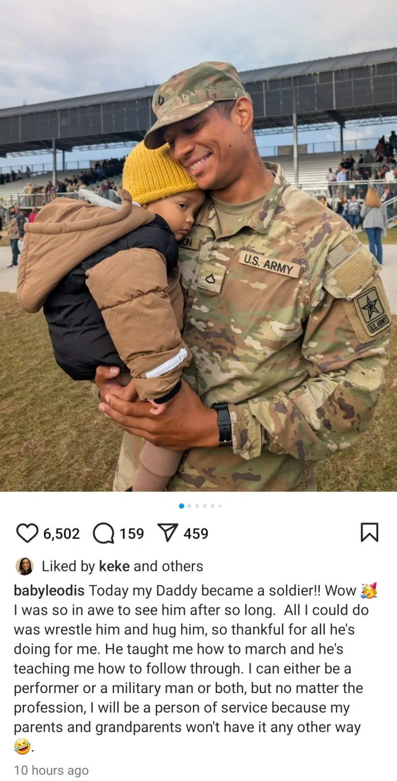
Task: View the 159 comments count
Action: point(131,533)
